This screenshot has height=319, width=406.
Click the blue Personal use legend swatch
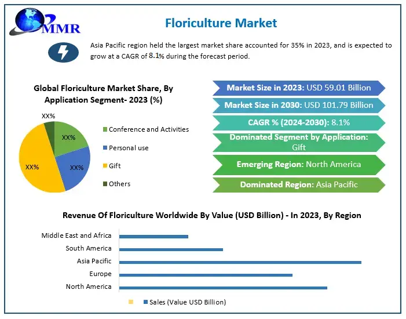(x=105, y=147)
